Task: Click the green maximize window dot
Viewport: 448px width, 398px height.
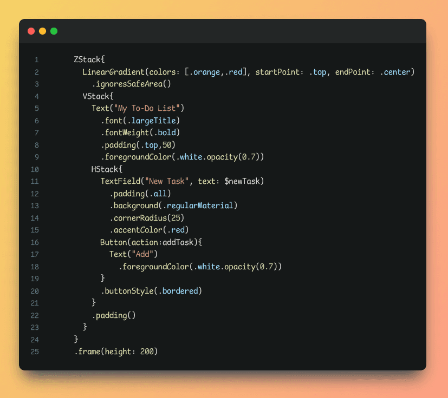Action: pyautogui.click(x=54, y=31)
